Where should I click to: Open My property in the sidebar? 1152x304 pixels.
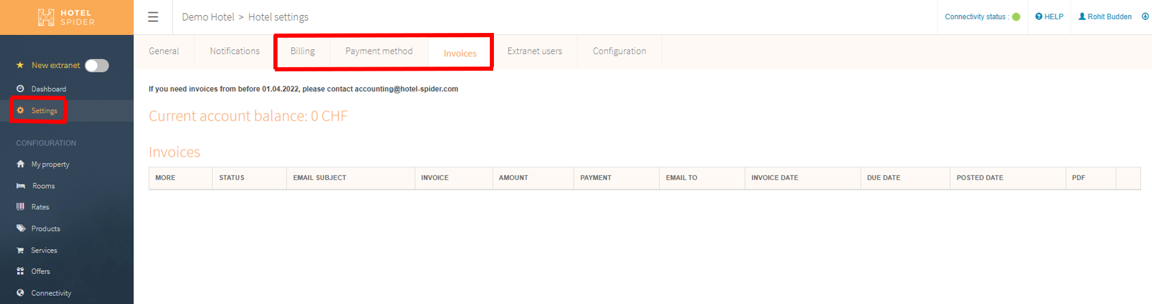[50, 164]
